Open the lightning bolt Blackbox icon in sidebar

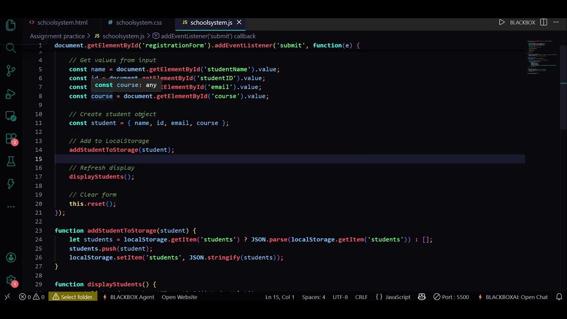[11, 183]
